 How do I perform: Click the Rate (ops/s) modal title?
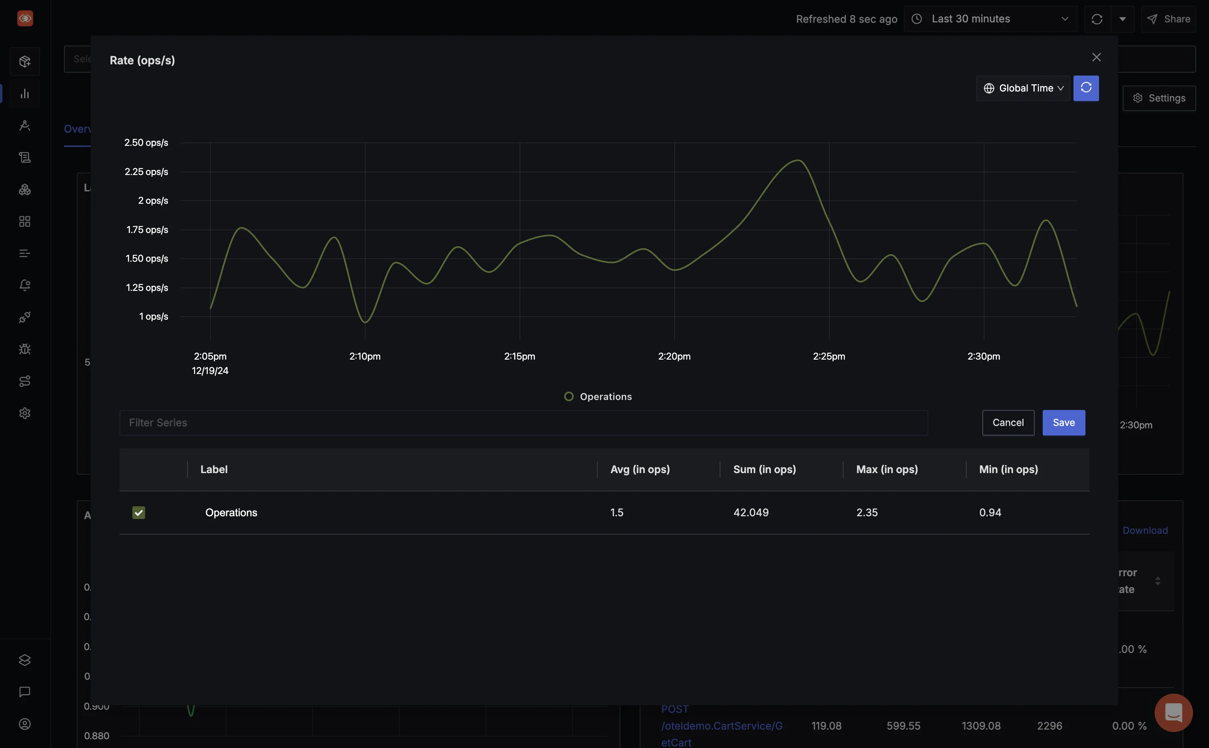[x=142, y=60]
